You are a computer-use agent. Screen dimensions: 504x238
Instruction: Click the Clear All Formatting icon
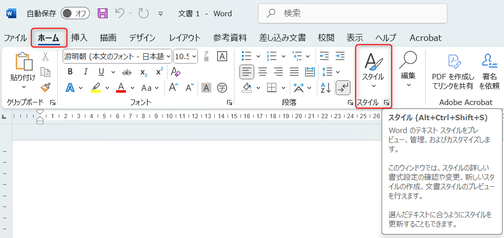(x=175, y=72)
